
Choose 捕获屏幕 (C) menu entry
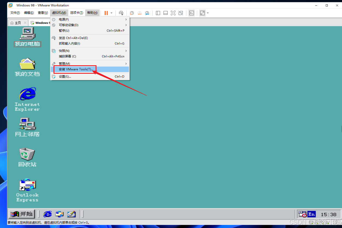click(x=90, y=56)
